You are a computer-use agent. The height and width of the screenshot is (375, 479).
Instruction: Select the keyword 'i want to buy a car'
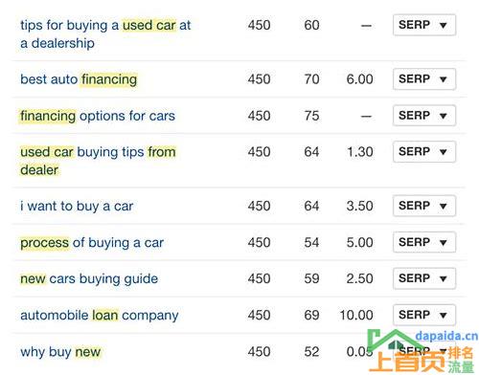pyautogui.click(x=77, y=206)
